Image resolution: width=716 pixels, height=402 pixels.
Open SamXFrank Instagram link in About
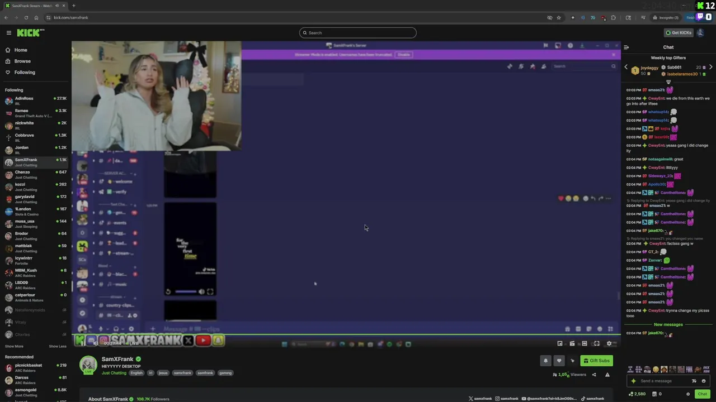[507, 399]
